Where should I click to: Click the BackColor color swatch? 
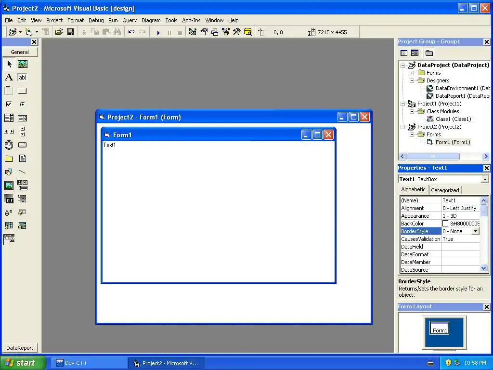[x=445, y=224]
